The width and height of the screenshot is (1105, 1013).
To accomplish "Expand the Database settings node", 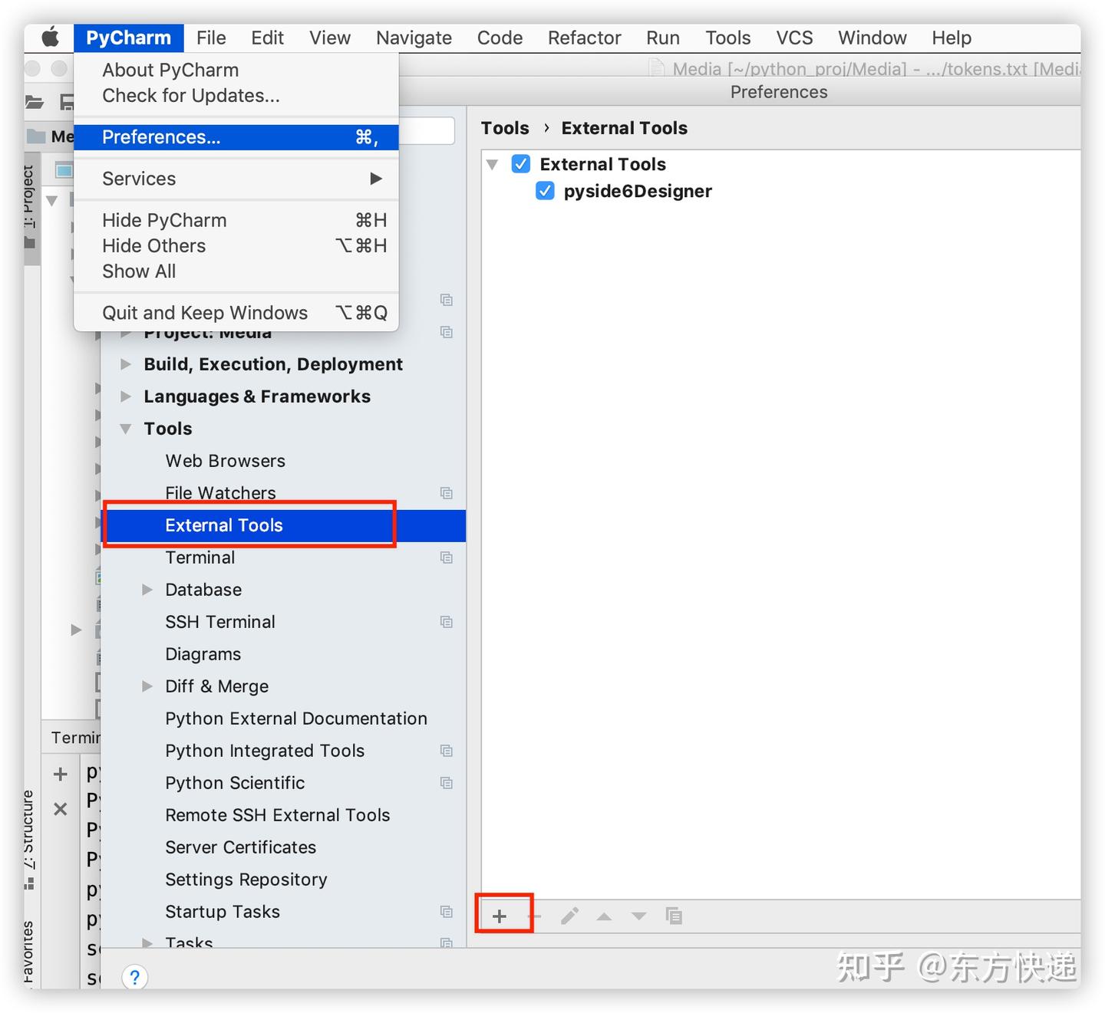I will 147,589.
